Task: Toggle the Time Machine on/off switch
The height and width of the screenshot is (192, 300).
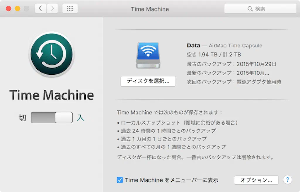Action: click(52, 118)
